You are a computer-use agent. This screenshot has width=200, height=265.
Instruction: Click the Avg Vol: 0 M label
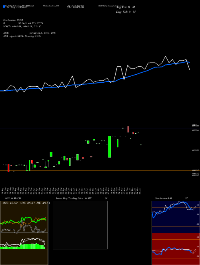point(126,7)
